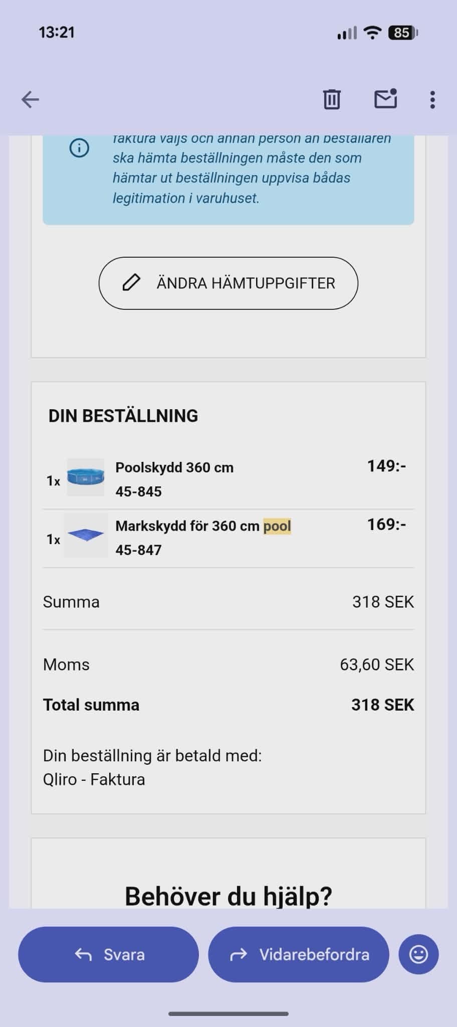Tap the back arrow icon
The width and height of the screenshot is (457, 1027).
30,99
